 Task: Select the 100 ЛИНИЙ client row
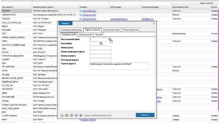(7, 89)
